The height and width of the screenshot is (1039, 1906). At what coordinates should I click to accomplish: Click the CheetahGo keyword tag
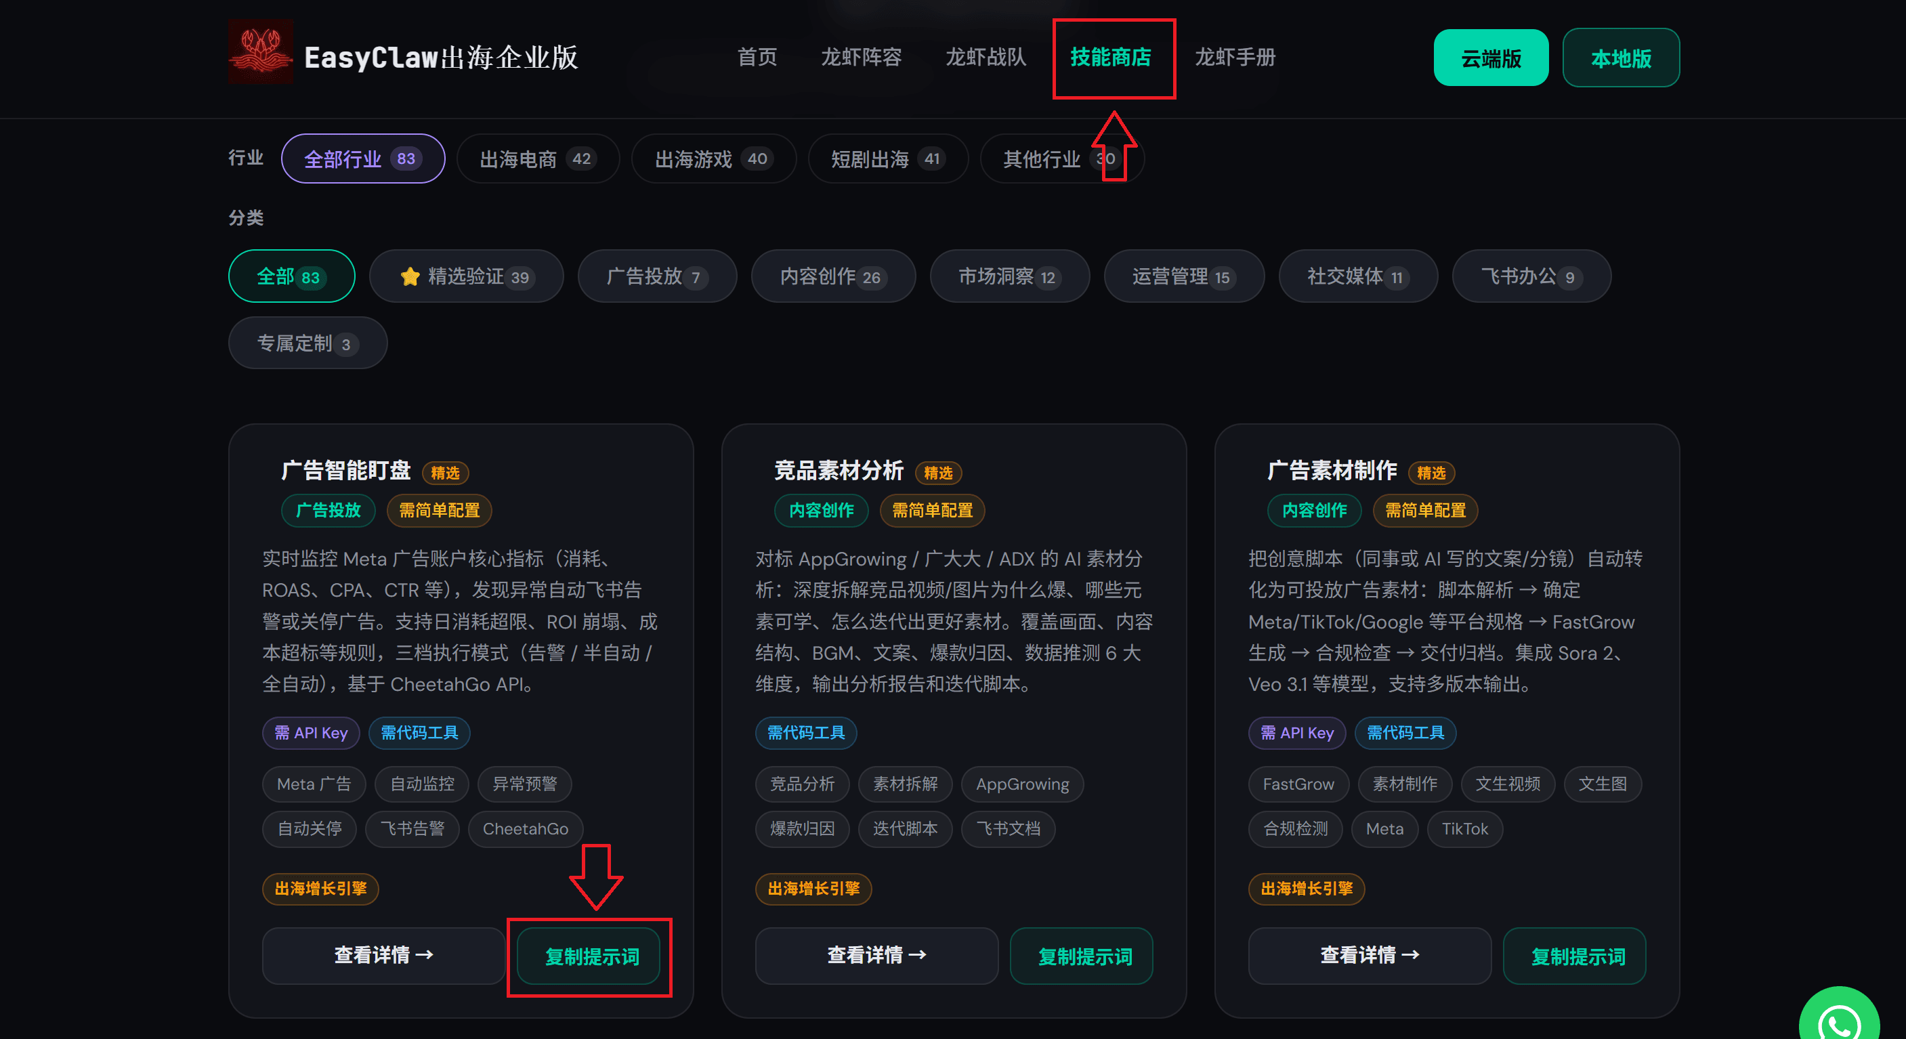click(x=526, y=830)
